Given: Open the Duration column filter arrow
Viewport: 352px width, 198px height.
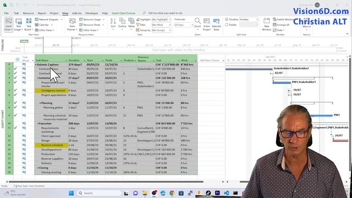Looking at the screenshot, I should pos(85,61).
